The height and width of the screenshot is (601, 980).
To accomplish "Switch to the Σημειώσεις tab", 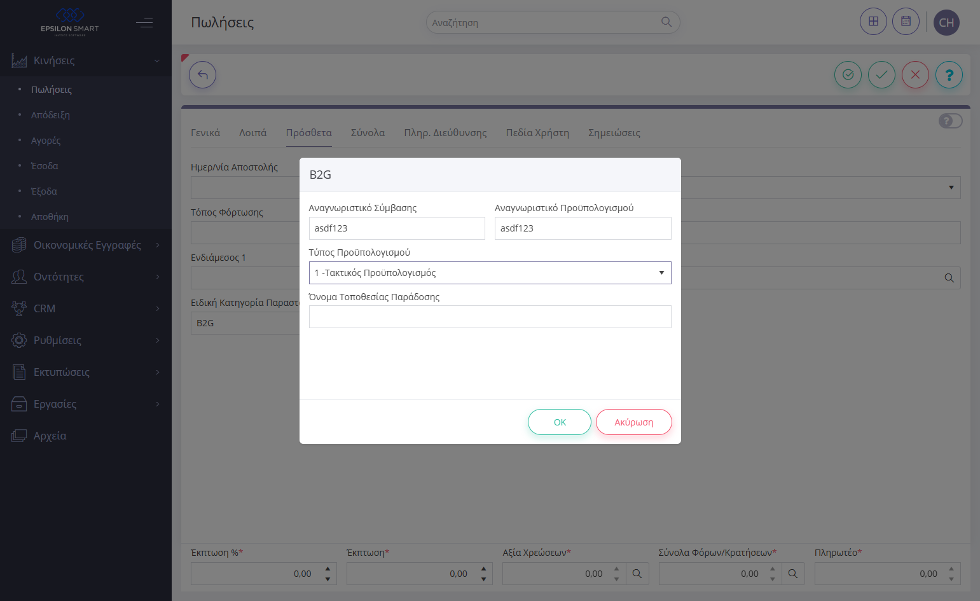I will pos(614,133).
